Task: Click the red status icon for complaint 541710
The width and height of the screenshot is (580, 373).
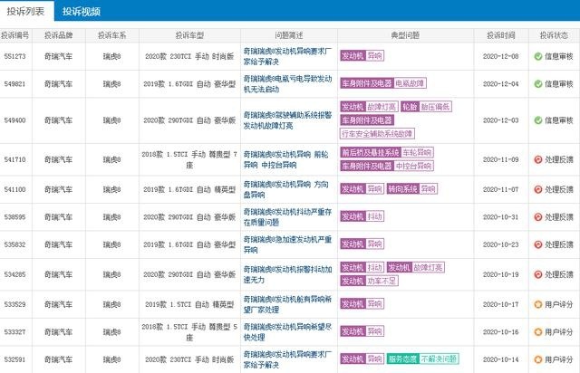Action: coord(538,159)
